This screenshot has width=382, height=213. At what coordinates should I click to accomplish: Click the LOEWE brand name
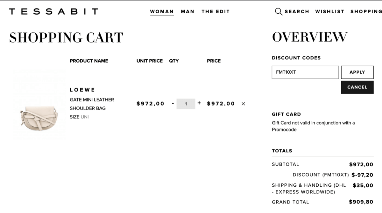click(x=82, y=90)
